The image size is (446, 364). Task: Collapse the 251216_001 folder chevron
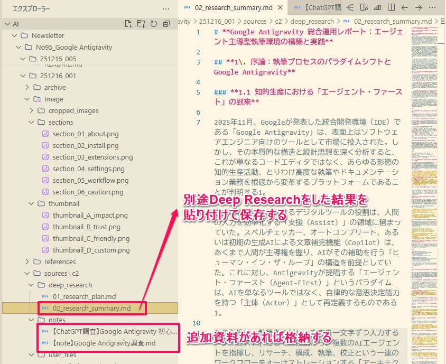coord(23,76)
